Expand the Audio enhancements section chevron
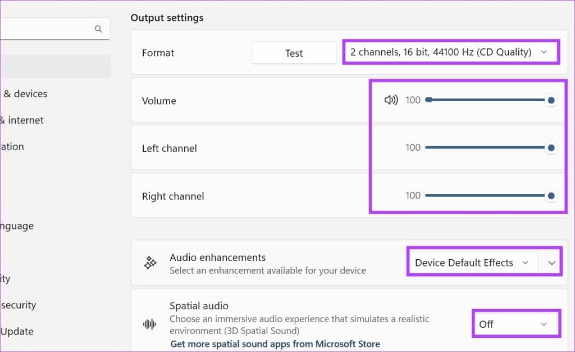This screenshot has width=575, height=352. click(x=551, y=263)
